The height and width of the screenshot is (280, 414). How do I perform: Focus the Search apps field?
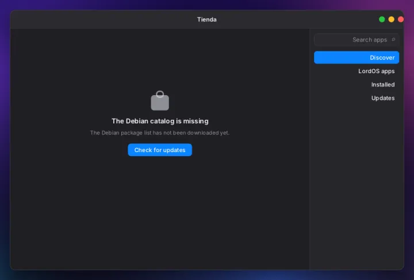[x=356, y=40]
